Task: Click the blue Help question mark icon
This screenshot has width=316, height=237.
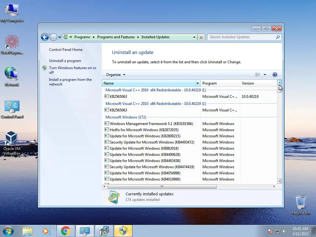Action: point(275,75)
